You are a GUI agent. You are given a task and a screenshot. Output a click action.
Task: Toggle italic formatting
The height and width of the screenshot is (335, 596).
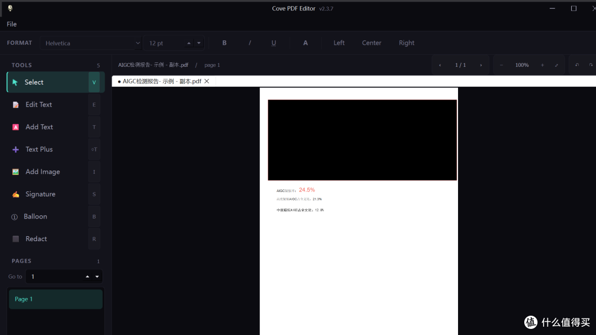pyautogui.click(x=250, y=43)
